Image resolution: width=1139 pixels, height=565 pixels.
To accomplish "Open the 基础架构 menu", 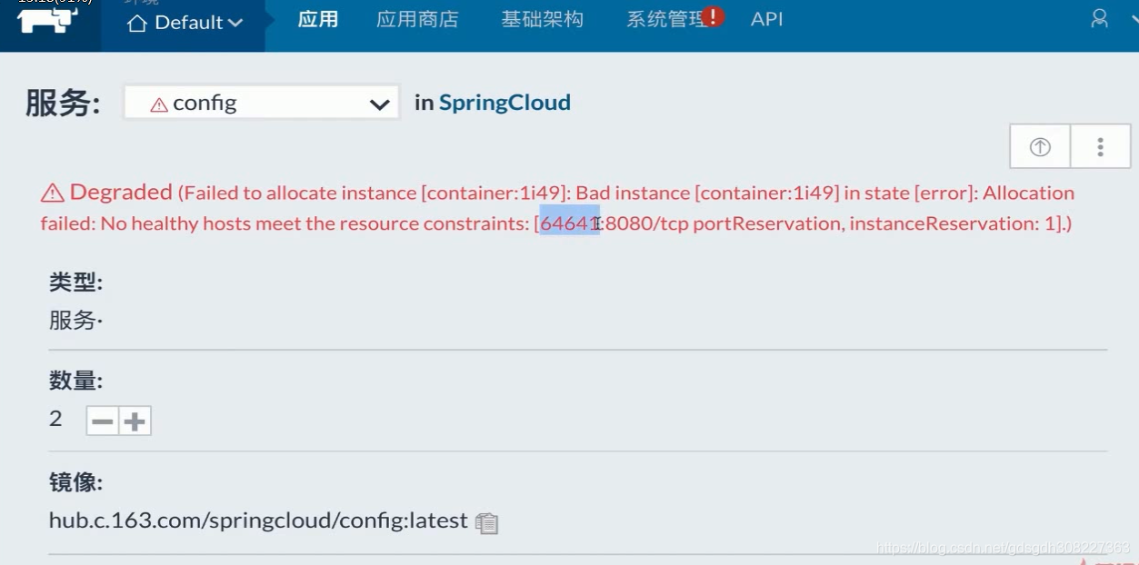I will point(543,19).
